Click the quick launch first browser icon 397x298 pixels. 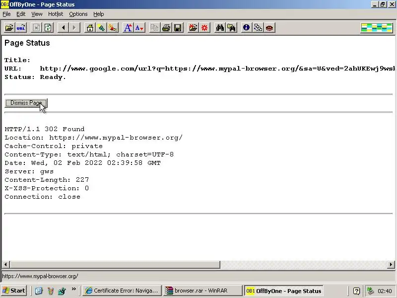pos(39,291)
